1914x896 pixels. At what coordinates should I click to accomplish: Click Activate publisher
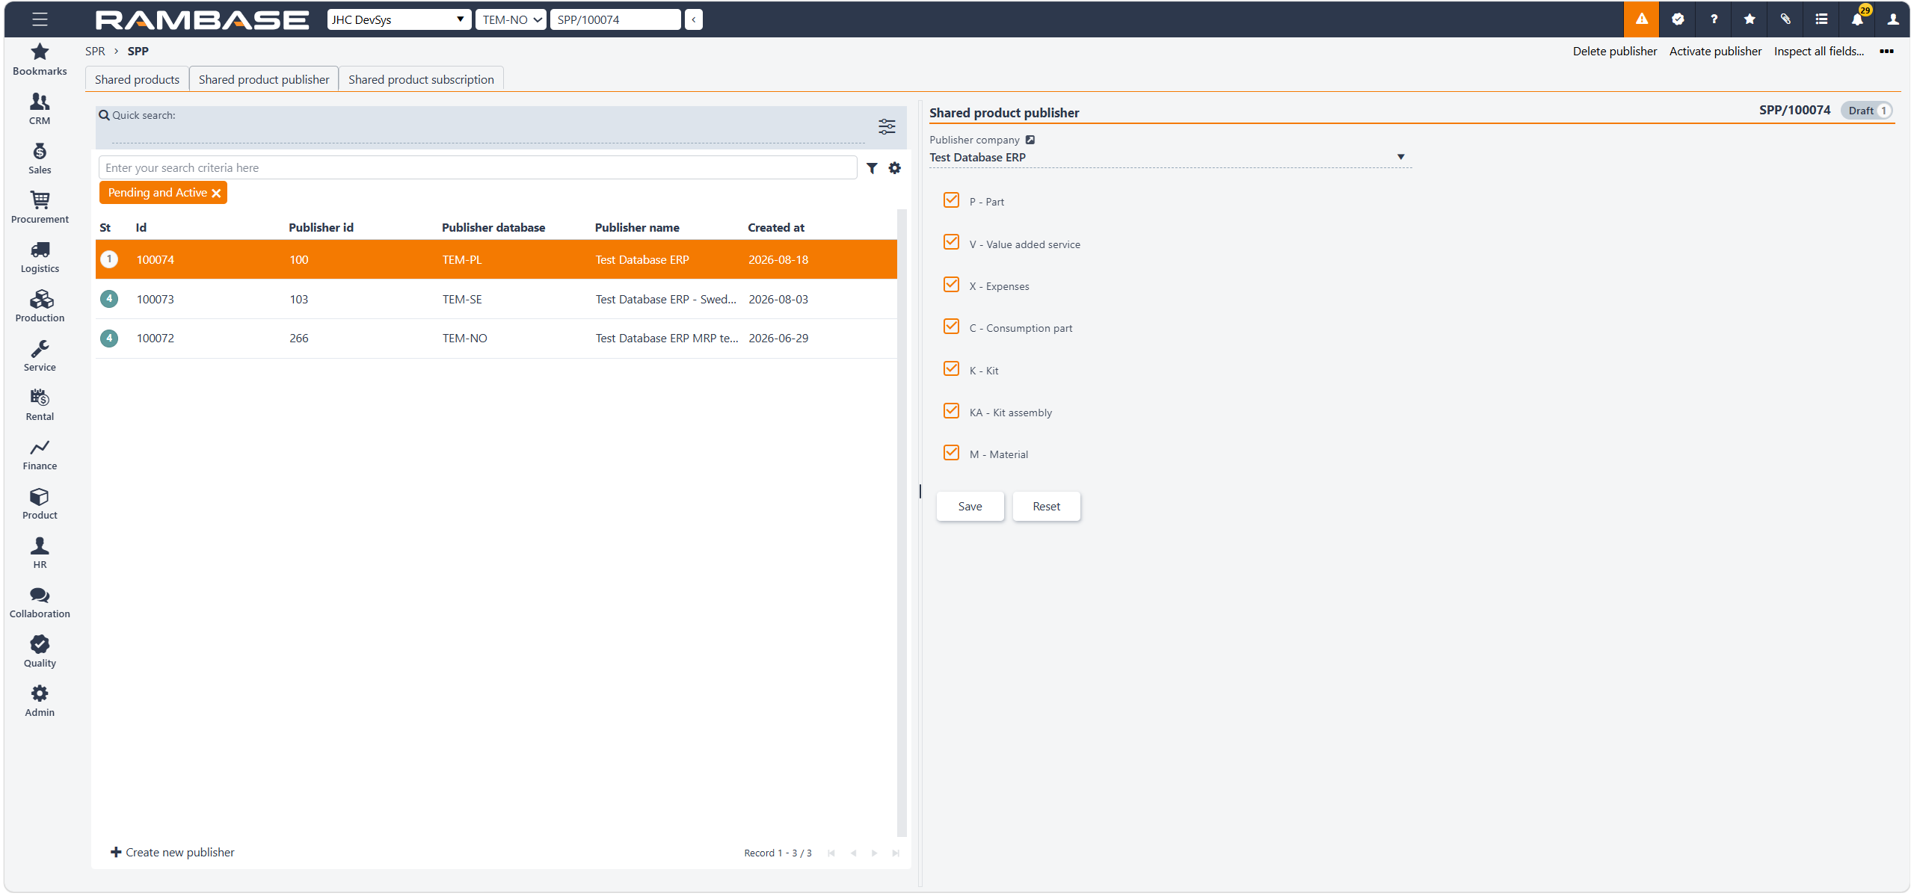tap(1715, 52)
